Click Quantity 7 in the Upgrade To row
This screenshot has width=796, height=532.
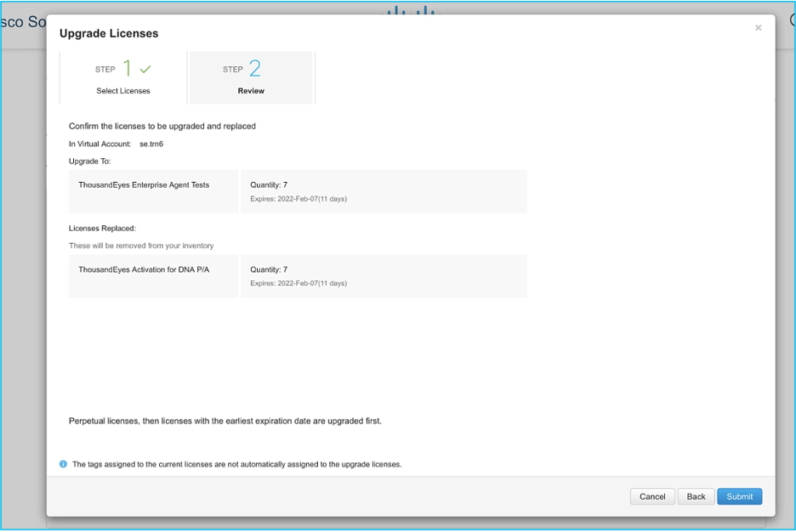point(269,184)
